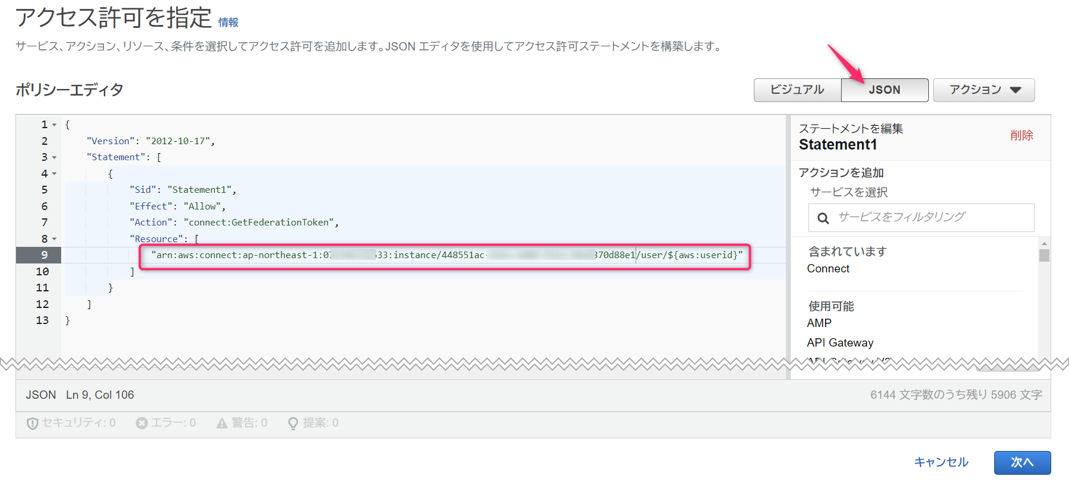Click the connect:GetFederationToken action line
Screen dimensions: 1069x486
[234, 223]
